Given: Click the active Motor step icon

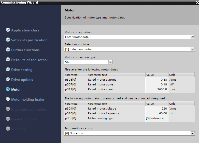Looking at the screenshot, I should click(x=8, y=89).
